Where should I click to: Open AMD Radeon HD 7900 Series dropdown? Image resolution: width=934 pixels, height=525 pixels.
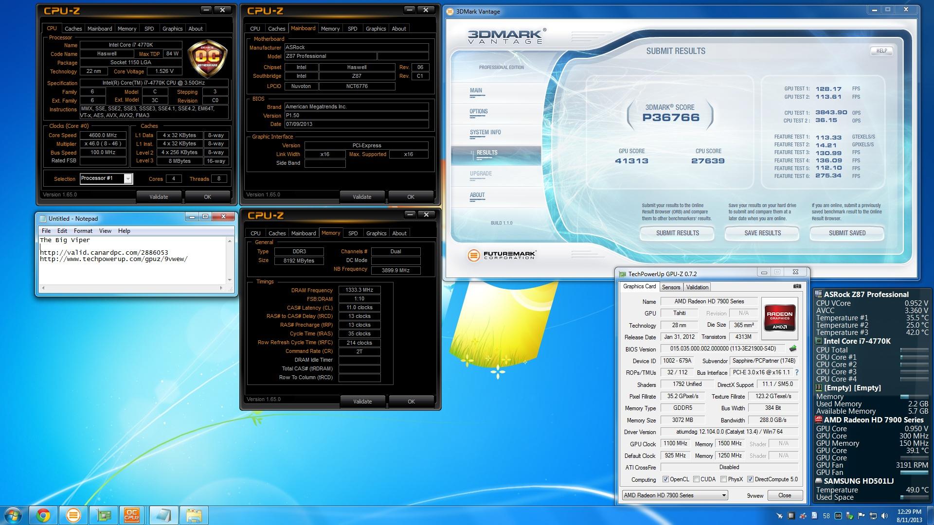point(675,495)
